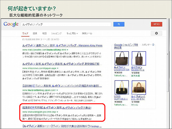Expand arrow beside the manzanoalley.com URL
Image resolution: width=172 pixels, height=129 pixels.
coord(67,50)
